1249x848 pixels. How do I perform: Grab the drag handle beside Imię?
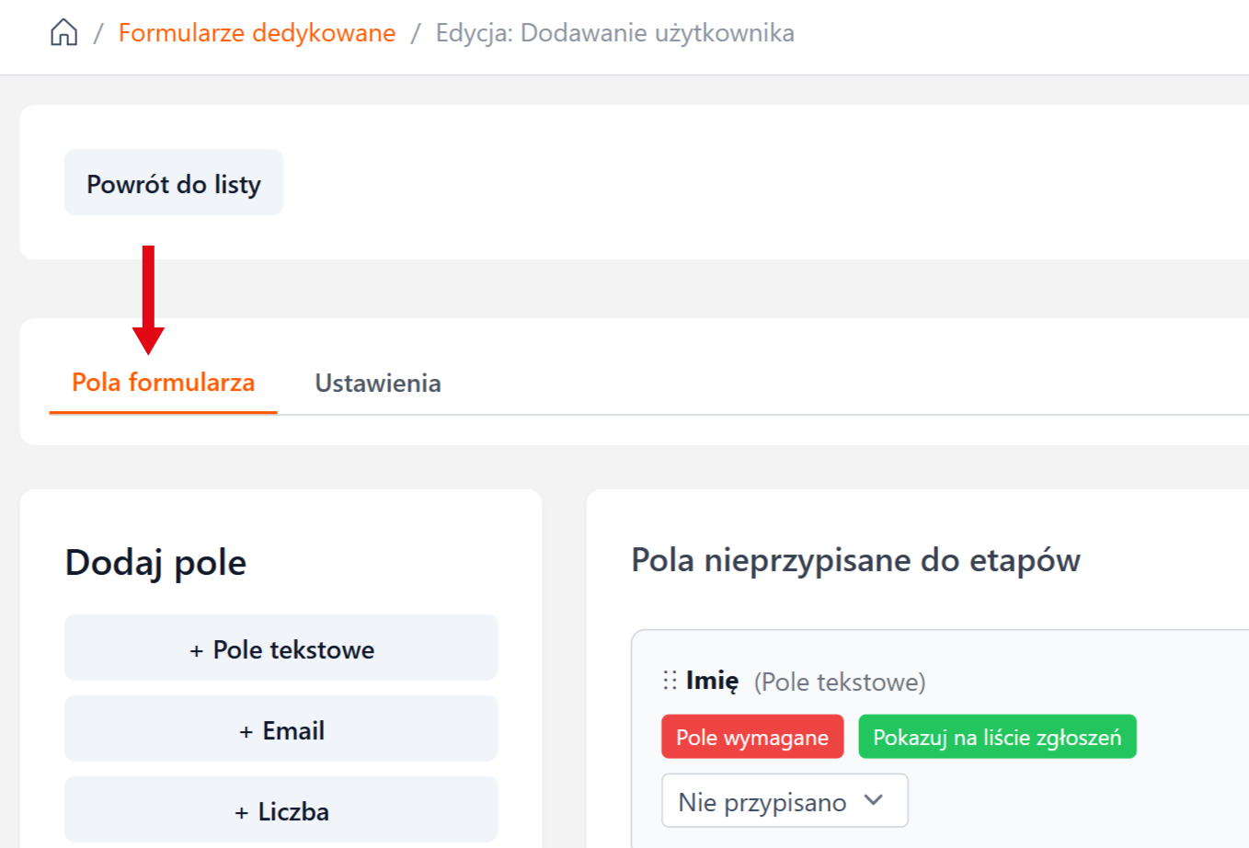tap(670, 681)
